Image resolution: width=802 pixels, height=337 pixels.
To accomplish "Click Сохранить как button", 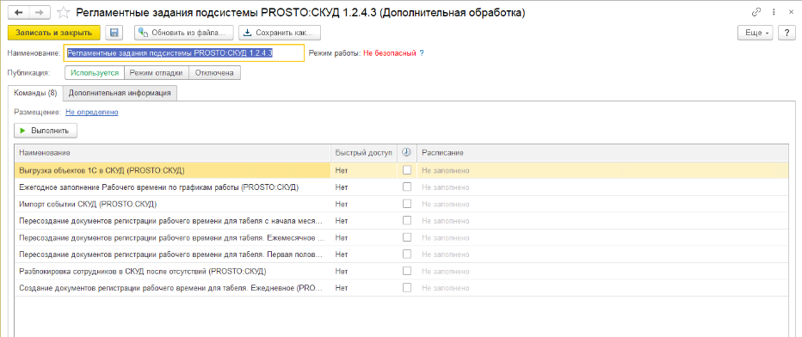I will click(x=280, y=33).
